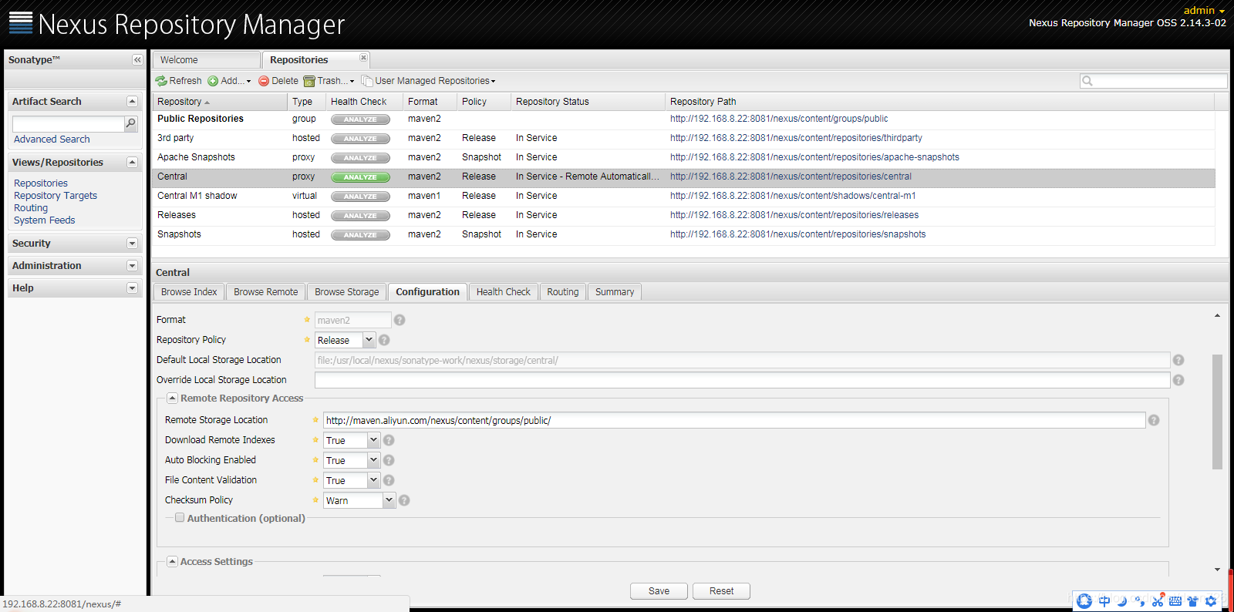
Task: Reset the configuration form
Action: tap(722, 591)
